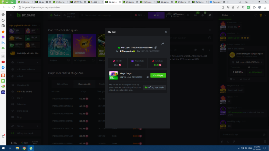Open a new browser tab
The height and width of the screenshot is (151, 269).
(x=228, y=2)
